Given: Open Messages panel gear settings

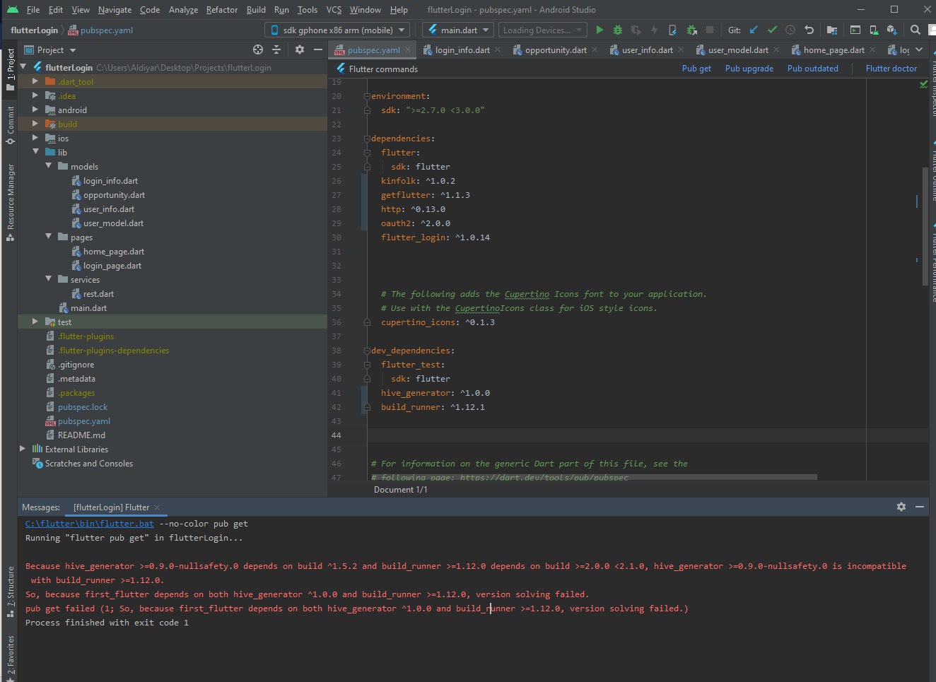Looking at the screenshot, I should tap(901, 507).
